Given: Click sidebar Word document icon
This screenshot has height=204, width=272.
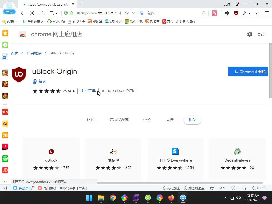Looking at the screenshot, I should (x=5, y=57).
